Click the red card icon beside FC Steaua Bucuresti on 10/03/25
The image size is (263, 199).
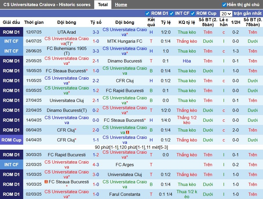46,182
